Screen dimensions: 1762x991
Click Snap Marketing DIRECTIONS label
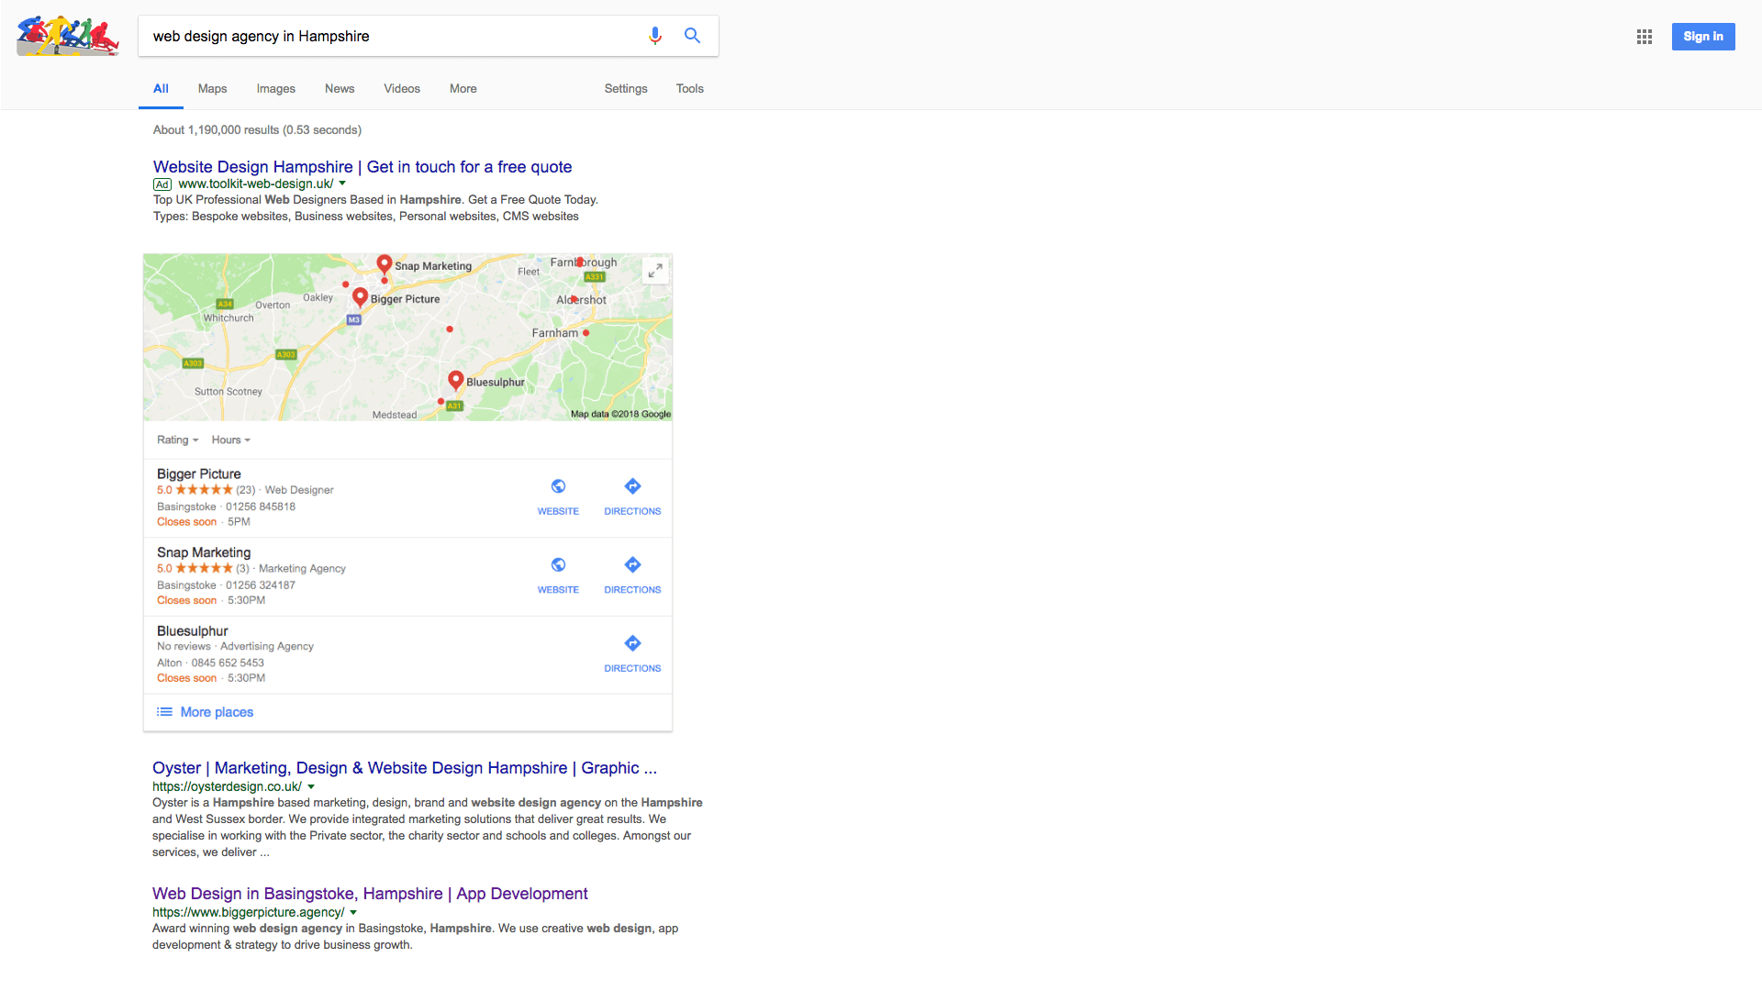[x=632, y=590]
